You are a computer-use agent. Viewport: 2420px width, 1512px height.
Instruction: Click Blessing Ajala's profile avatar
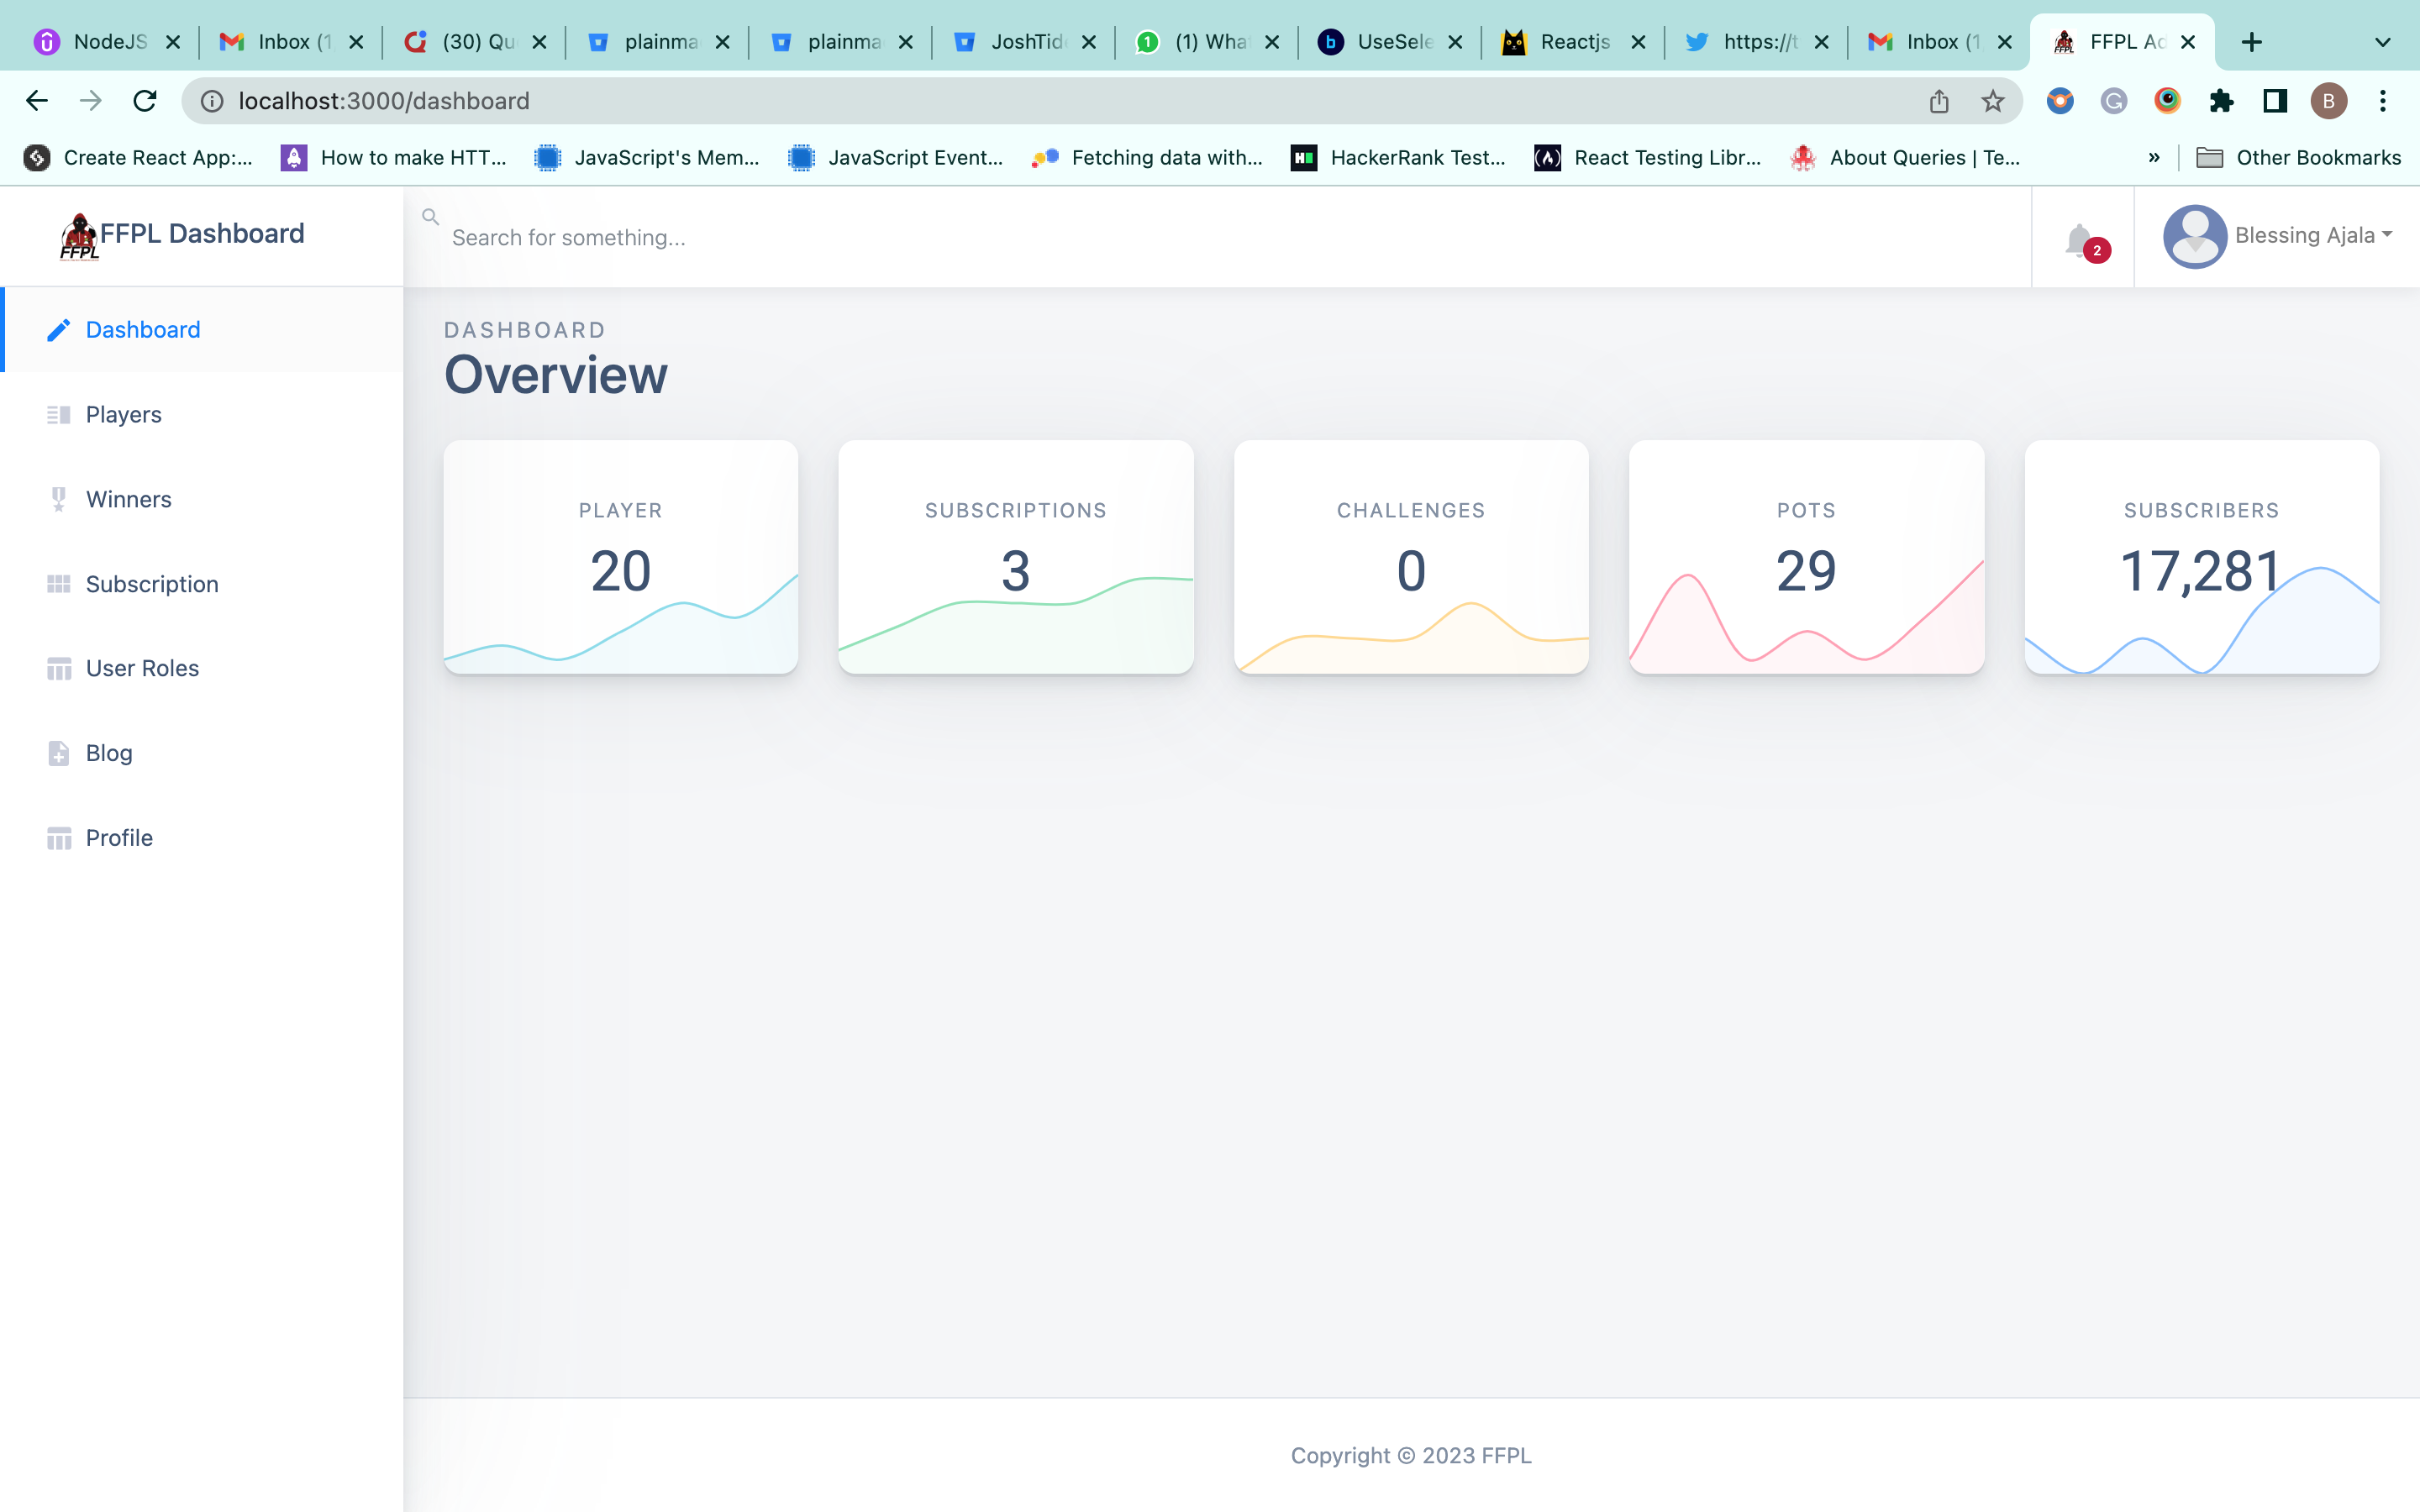[2194, 236]
